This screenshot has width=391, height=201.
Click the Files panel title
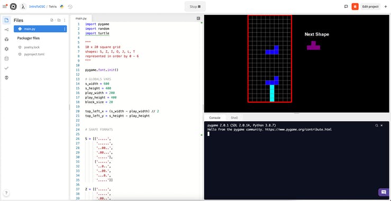click(x=19, y=21)
